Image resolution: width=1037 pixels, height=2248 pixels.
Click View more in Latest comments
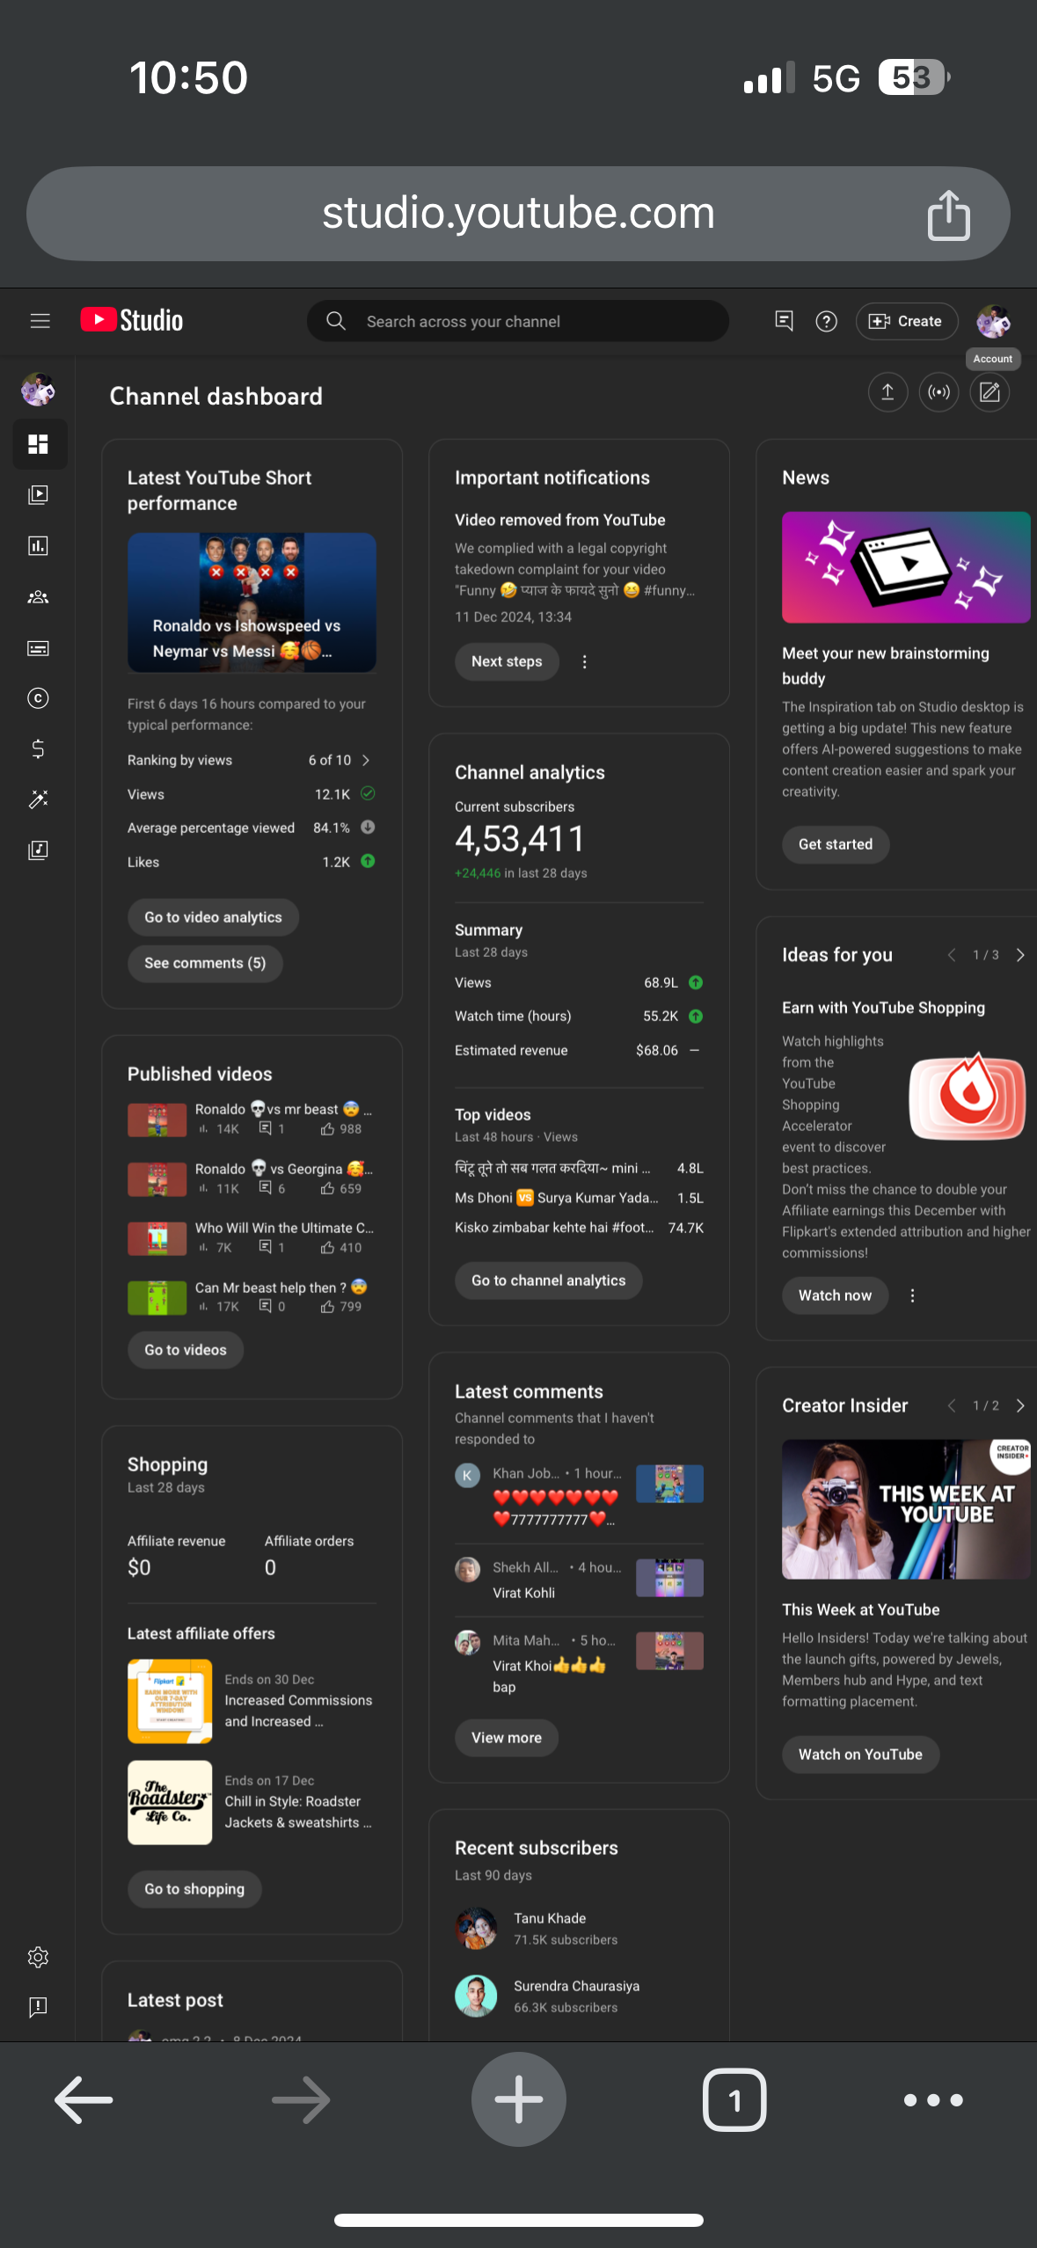coord(507,1738)
